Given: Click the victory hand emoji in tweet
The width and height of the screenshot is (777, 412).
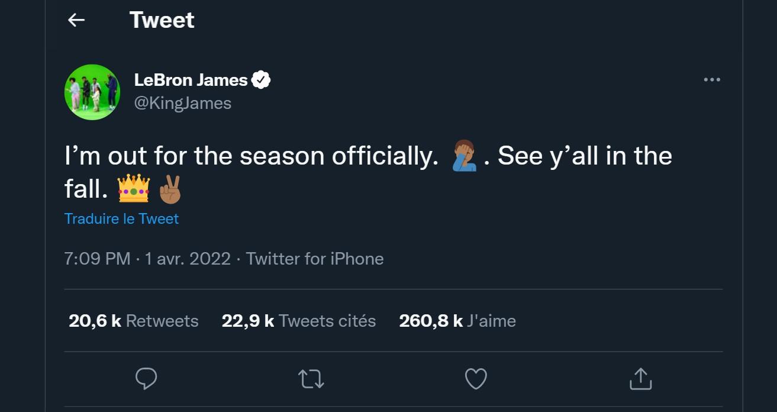Looking at the screenshot, I should point(170,189).
